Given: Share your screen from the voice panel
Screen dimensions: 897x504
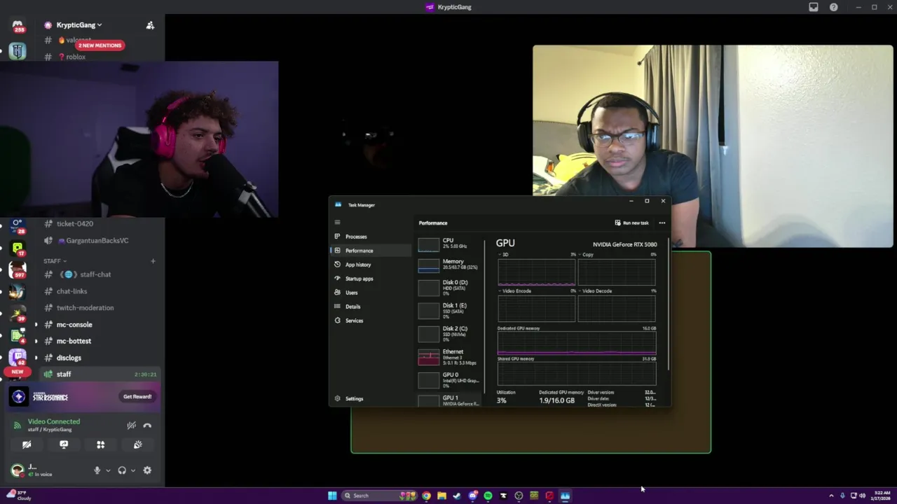Looking at the screenshot, I should 64,444.
